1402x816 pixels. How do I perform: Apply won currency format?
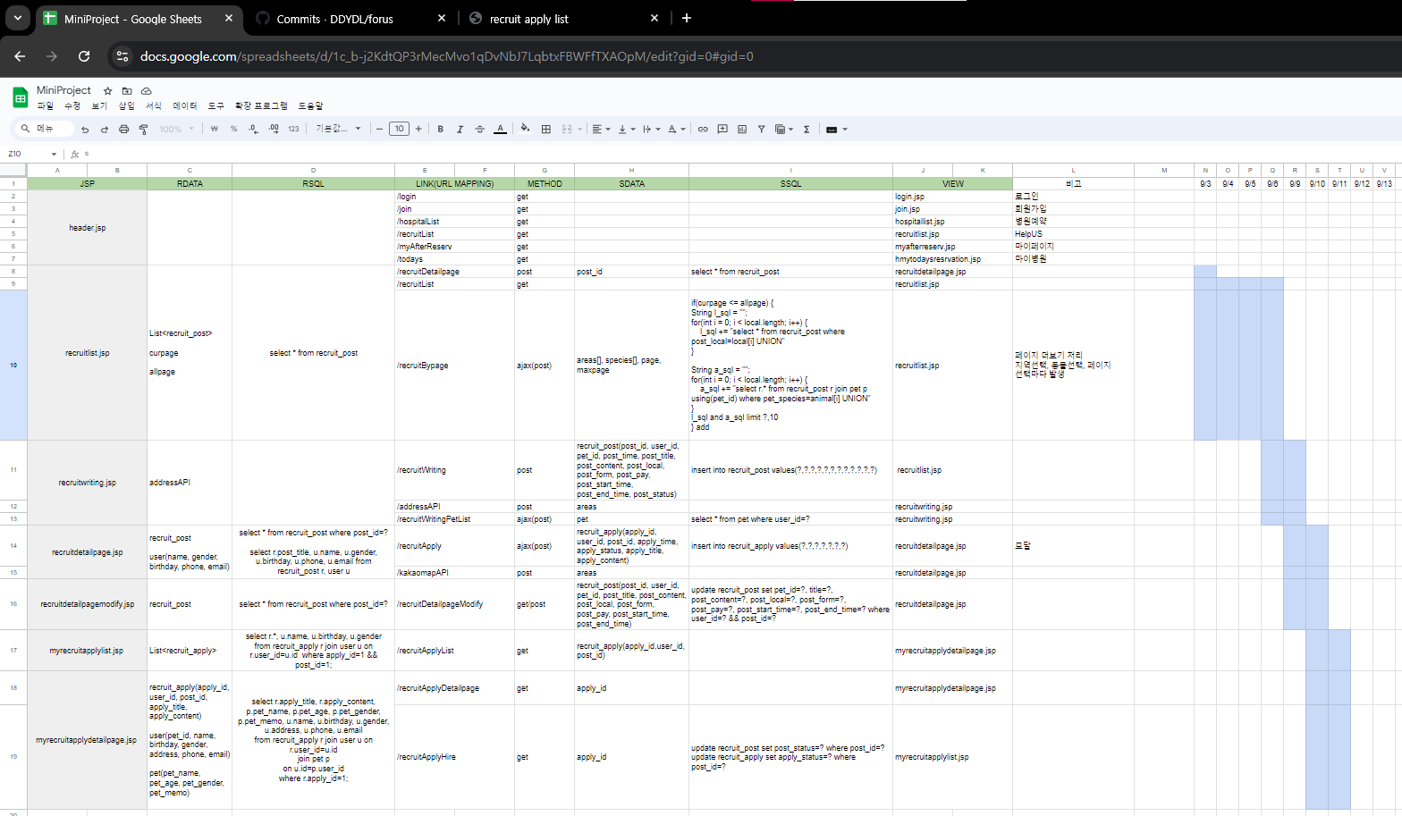(215, 130)
